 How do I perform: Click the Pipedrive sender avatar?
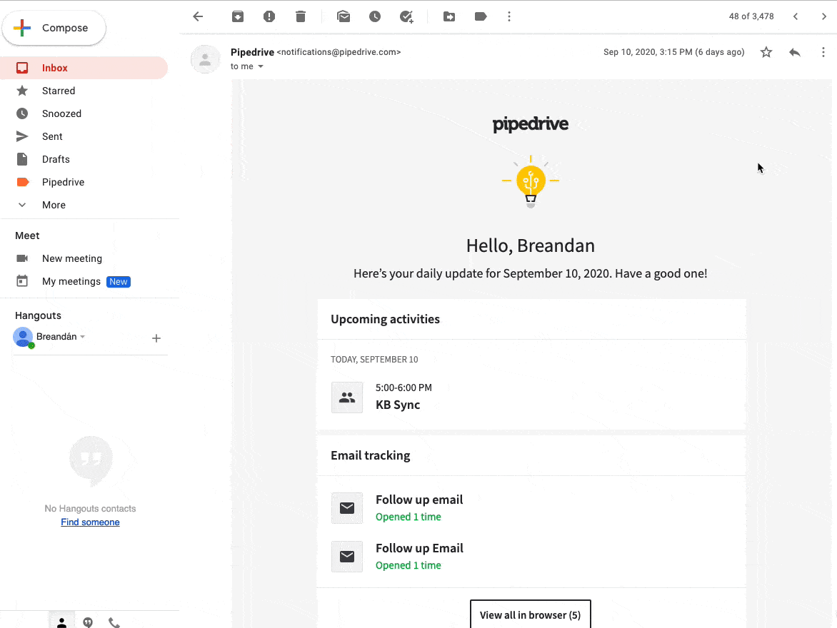coord(205,59)
